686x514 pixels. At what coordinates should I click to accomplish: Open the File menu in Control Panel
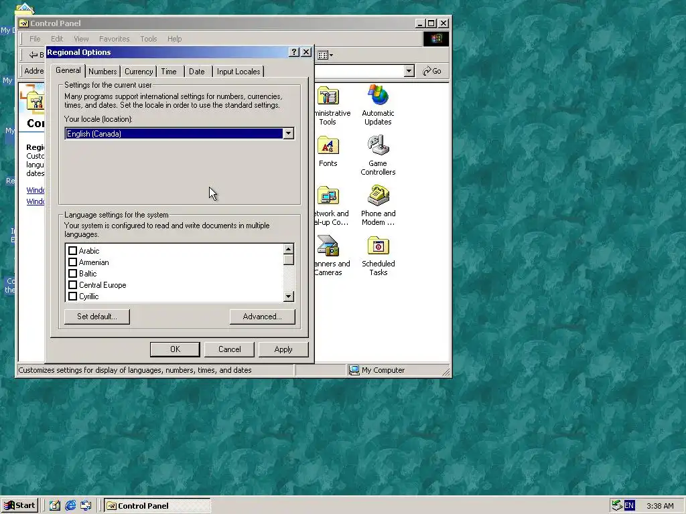tap(35, 39)
